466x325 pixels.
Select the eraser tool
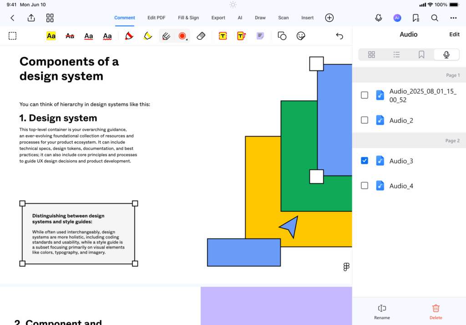(x=201, y=36)
